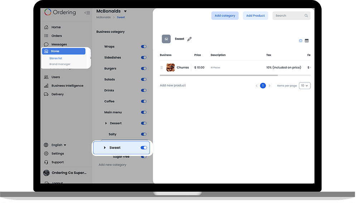Screen dimensions: 358x203
Task: Go to previous page arrow
Action: pyautogui.click(x=257, y=86)
